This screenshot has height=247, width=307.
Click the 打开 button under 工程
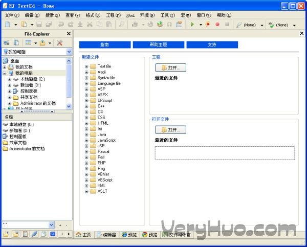[x=170, y=68]
